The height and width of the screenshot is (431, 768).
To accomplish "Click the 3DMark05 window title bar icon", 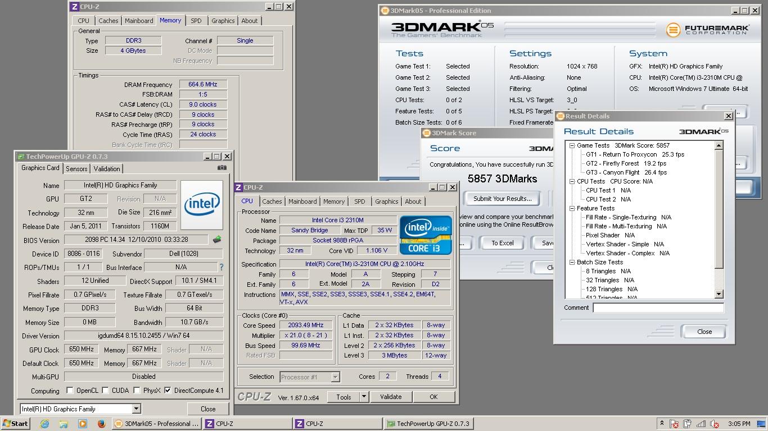I will coord(385,11).
